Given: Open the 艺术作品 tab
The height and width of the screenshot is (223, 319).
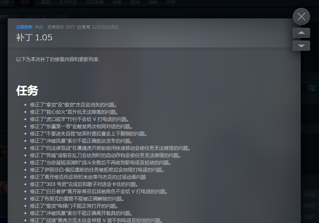Looking at the screenshot, I should pyautogui.click(x=68, y=2).
